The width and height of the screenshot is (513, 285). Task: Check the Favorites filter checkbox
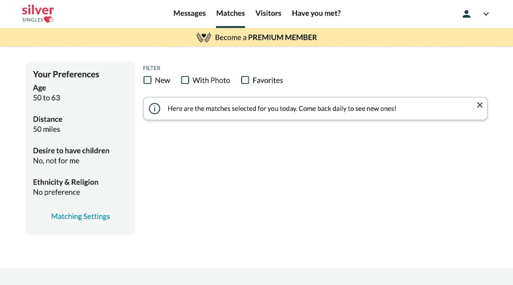pos(245,80)
